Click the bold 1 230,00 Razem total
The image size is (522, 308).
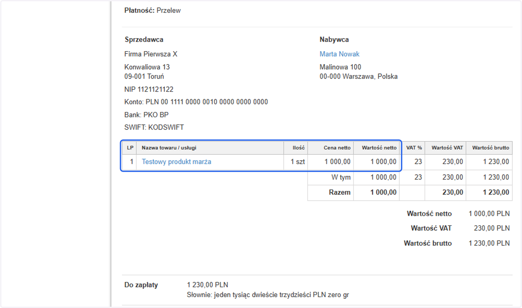click(496, 192)
